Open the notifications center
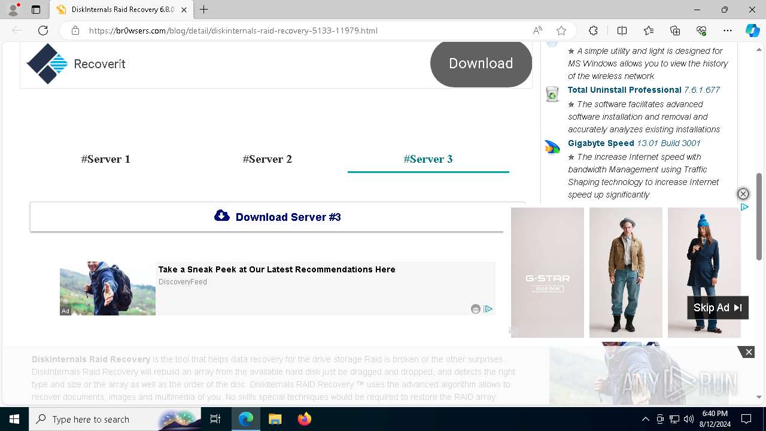The image size is (766, 431). point(746,419)
